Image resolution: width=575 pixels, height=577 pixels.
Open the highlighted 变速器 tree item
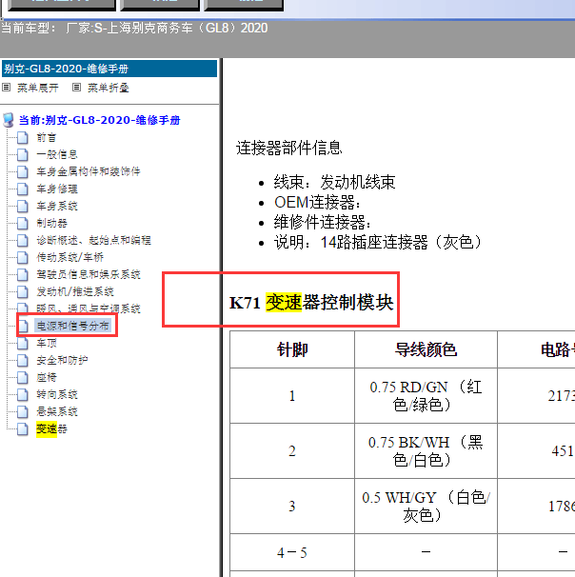[x=51, y=428]
